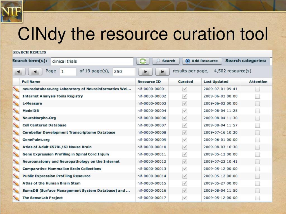The width and height of the screenshot is (286, 214).
Task: Click the green refresh icon button
Action: [x=143, y=61]
